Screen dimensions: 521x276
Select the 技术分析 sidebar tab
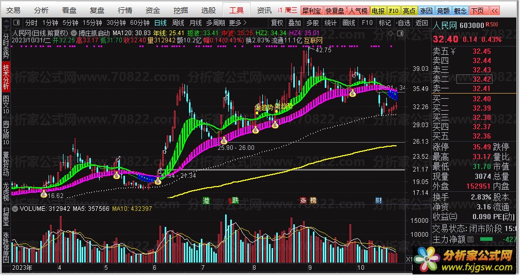coord(6,77)
